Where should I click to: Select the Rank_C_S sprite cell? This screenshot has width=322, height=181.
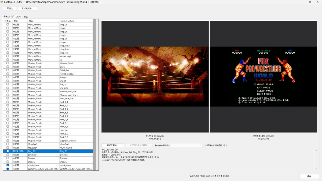pos(76,120)
